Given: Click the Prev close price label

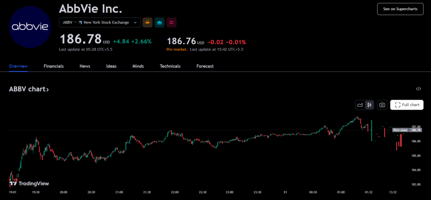Looking at the screenshot, I should pos(400,130).
